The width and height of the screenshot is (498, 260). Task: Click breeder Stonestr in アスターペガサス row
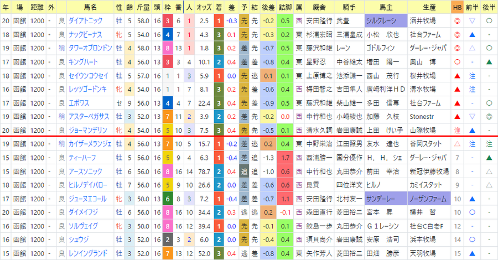[x=422, y=117]
